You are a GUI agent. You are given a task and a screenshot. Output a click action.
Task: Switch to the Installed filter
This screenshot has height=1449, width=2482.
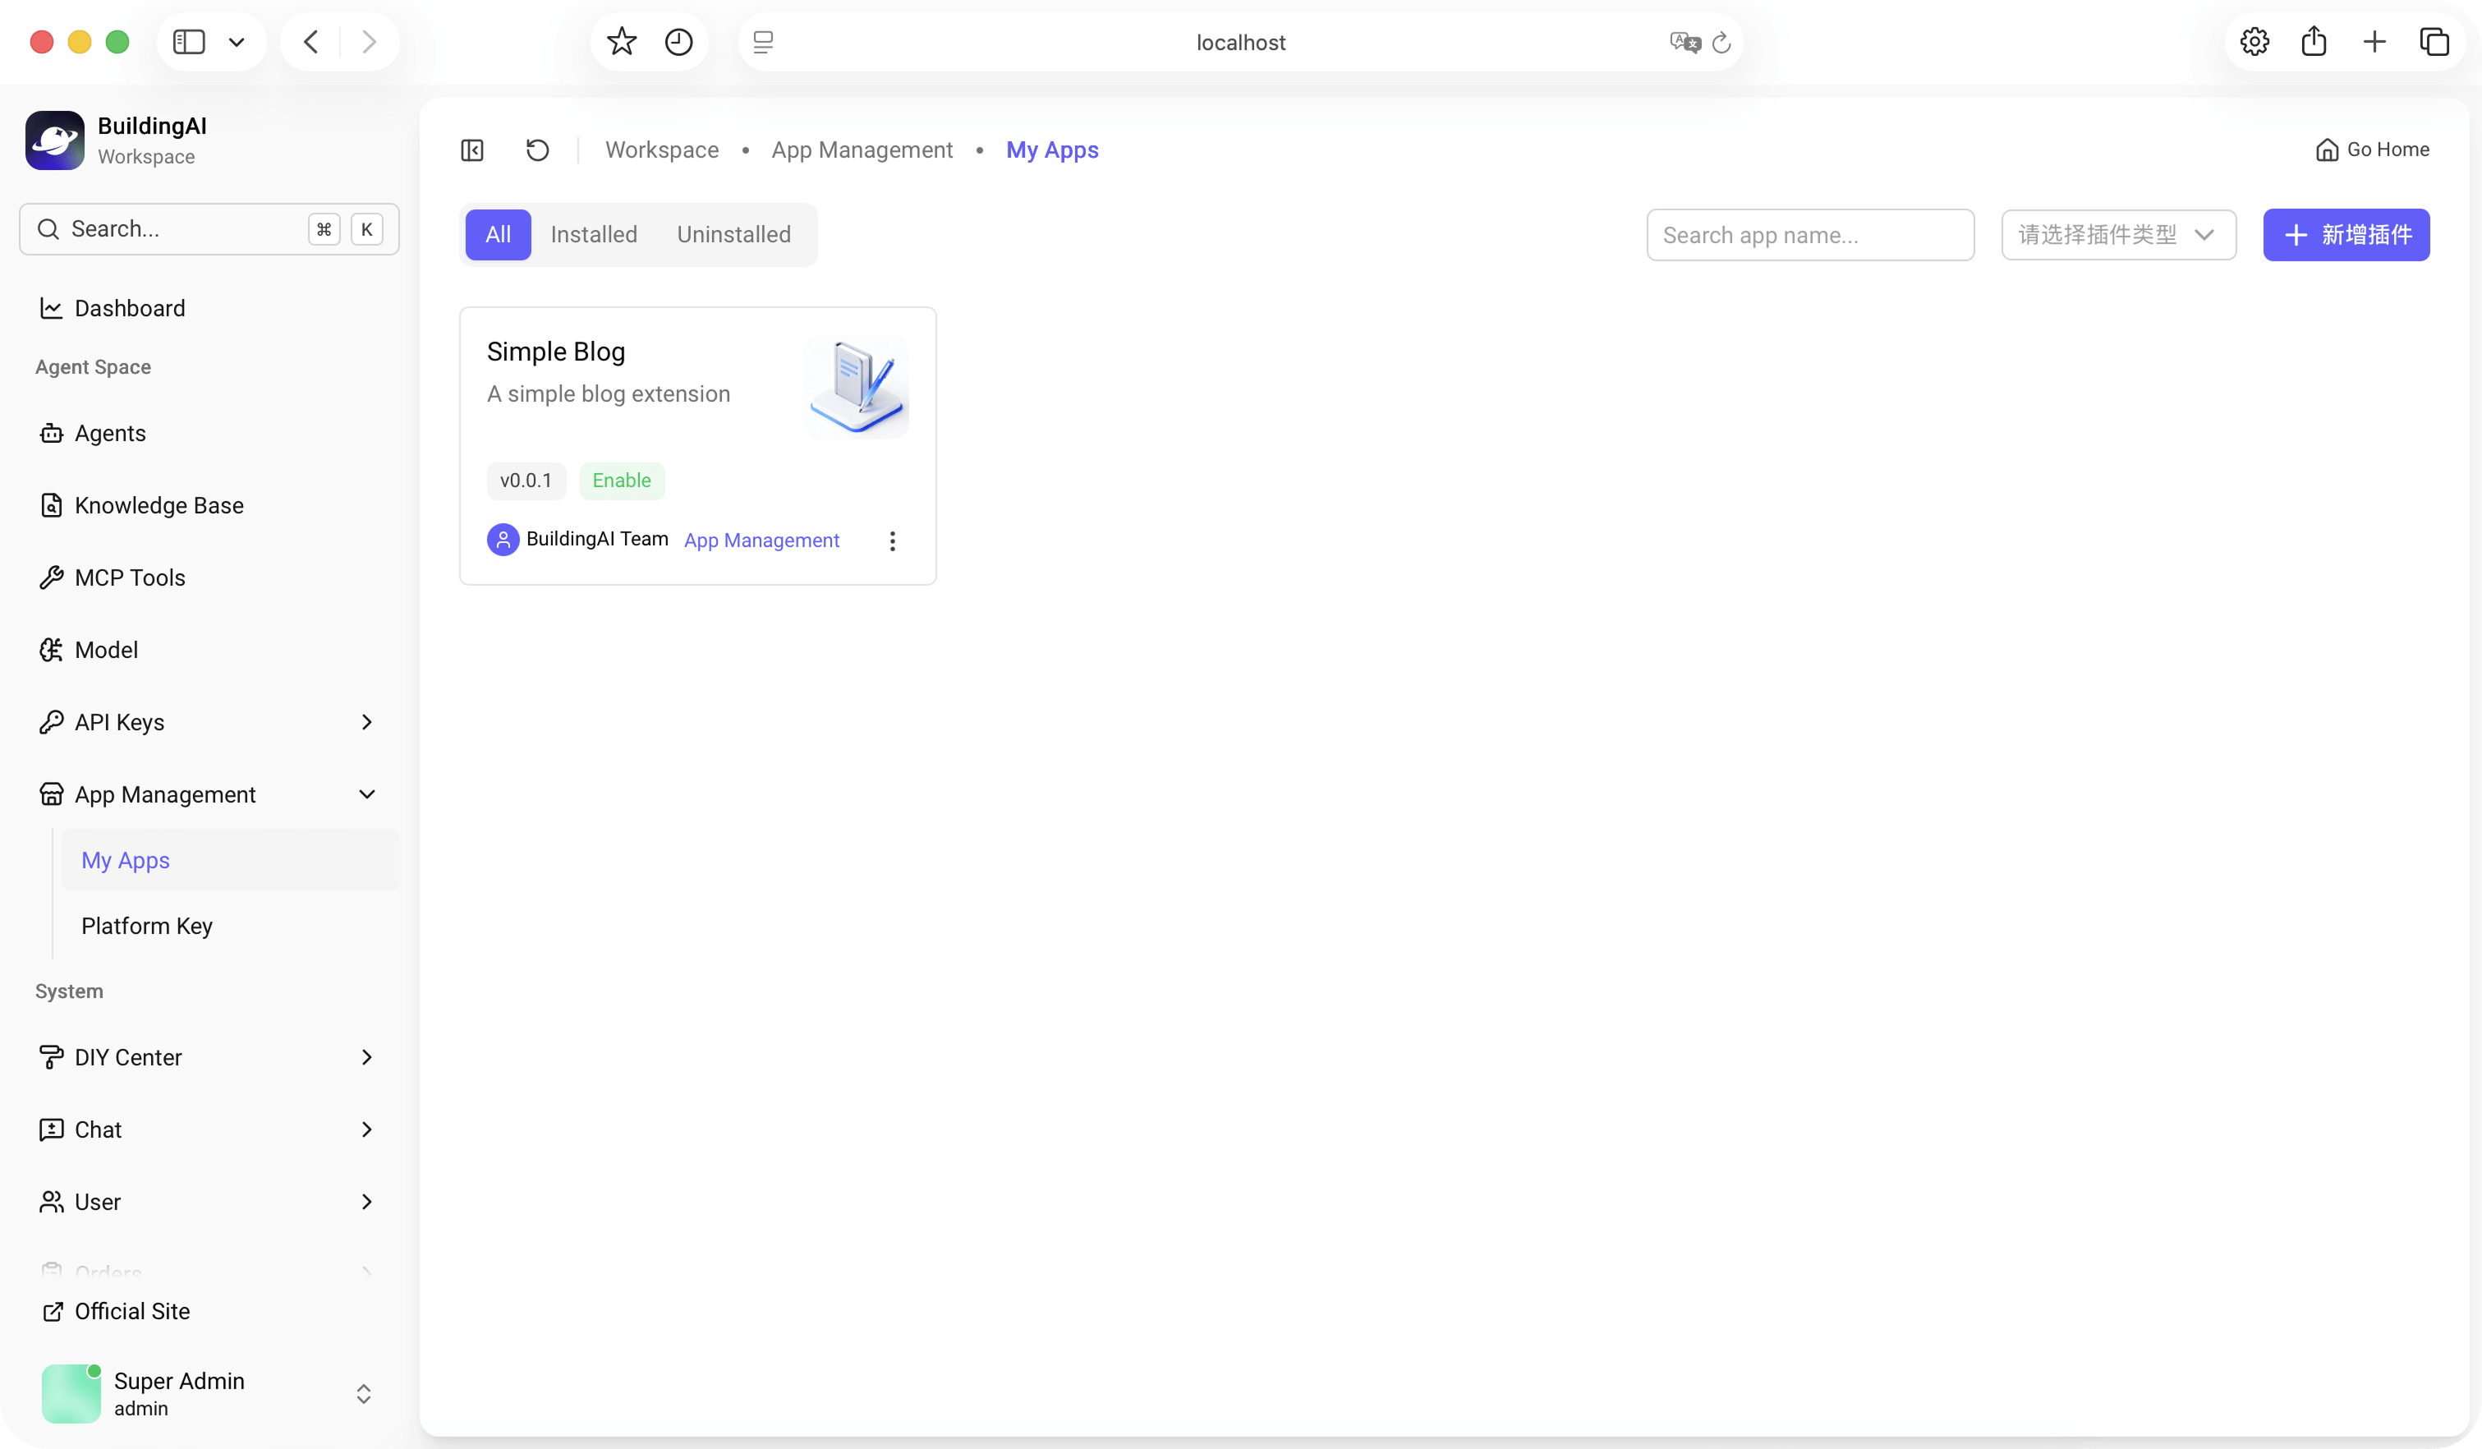[594, 234]
